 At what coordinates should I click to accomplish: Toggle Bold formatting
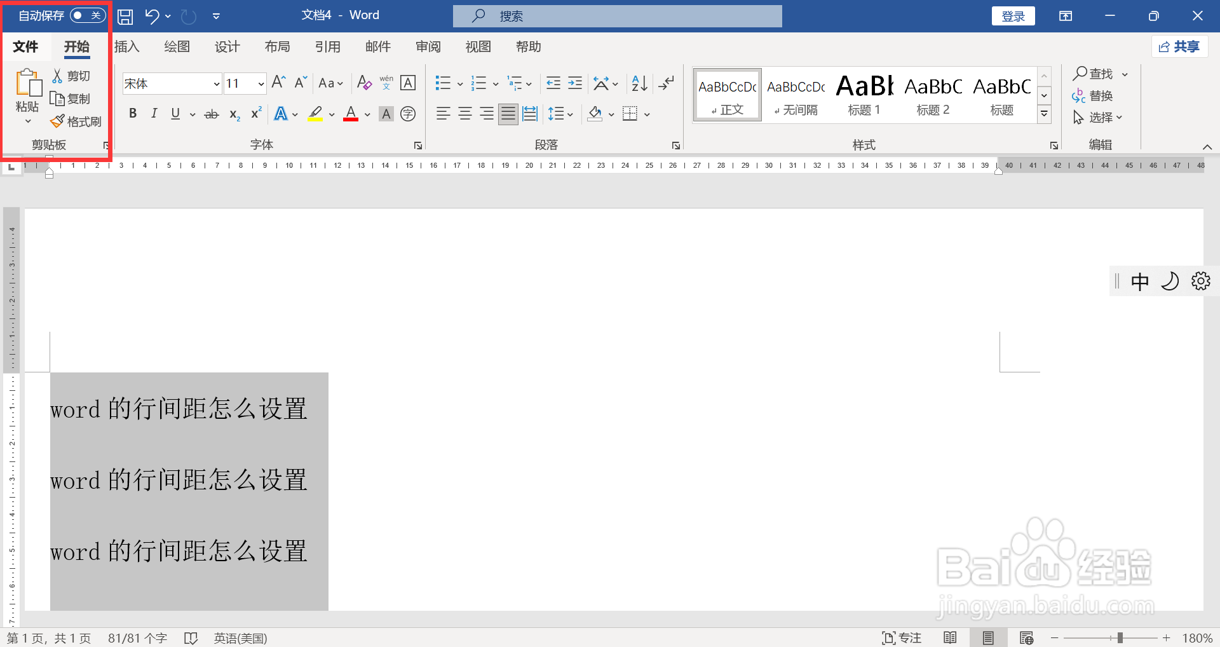133,114
